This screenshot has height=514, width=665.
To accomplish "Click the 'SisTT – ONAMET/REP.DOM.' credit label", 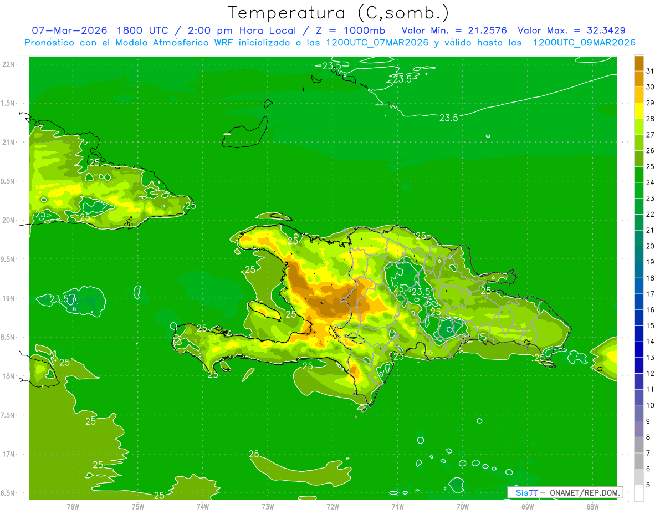I will (x=566, y=492).
